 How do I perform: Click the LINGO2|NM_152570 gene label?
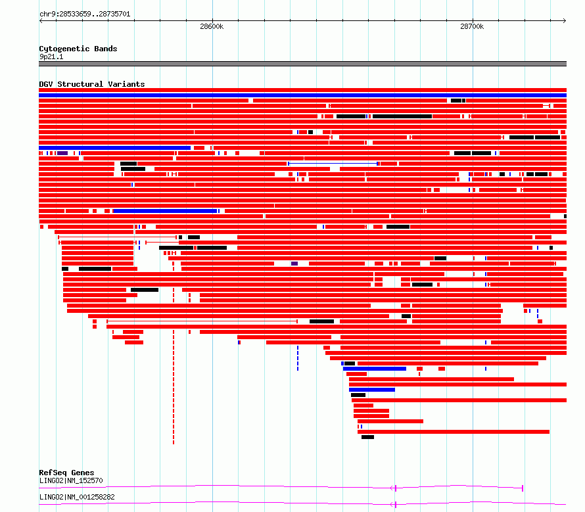point(71,480)
